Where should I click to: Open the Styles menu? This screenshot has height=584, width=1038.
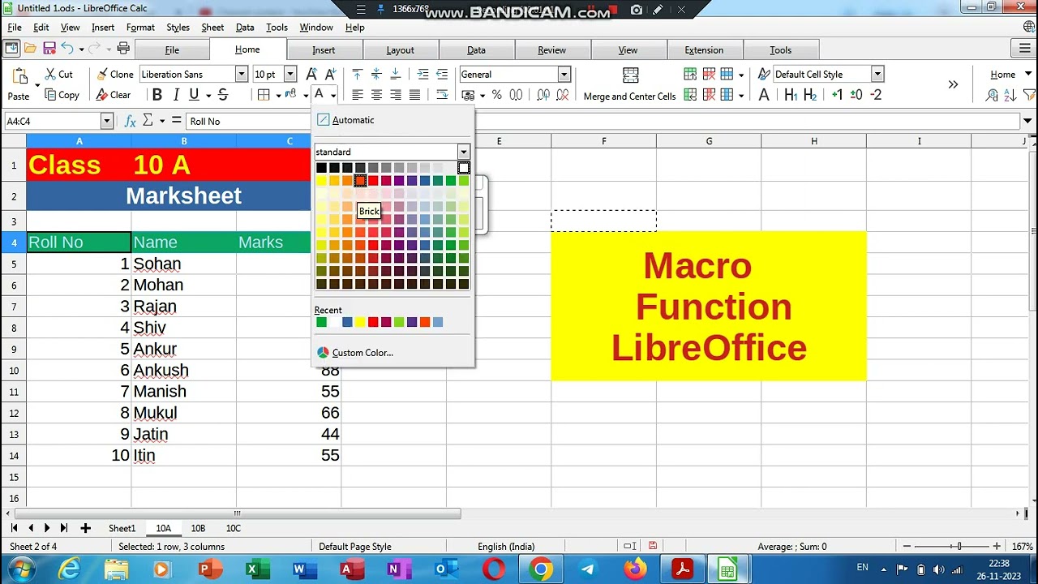pyautogui.click(x=178, y=27)
